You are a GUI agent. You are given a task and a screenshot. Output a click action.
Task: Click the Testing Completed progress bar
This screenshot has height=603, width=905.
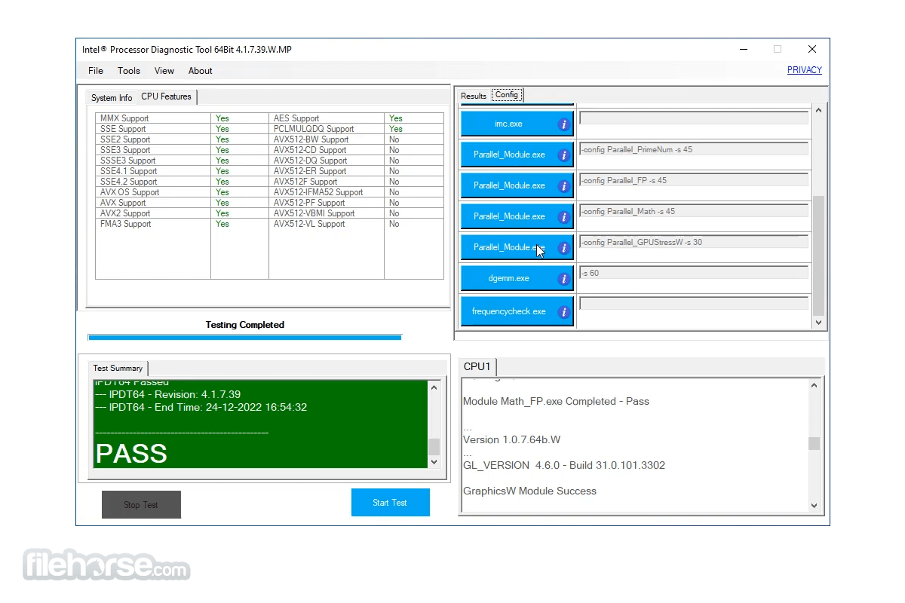[x=245, y=338]
